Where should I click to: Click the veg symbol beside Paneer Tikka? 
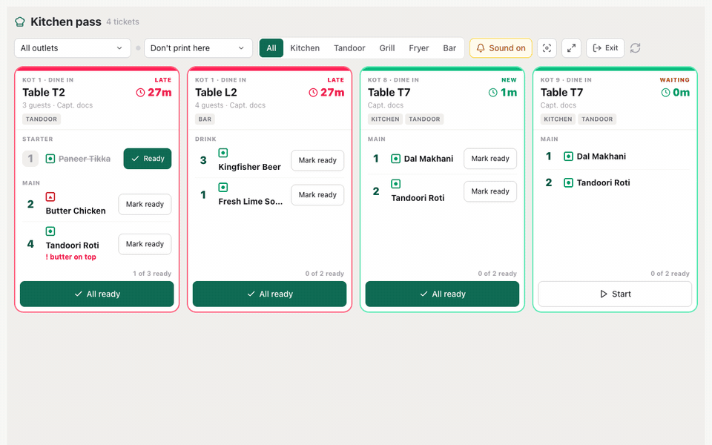pyautogui.click(x=50, y=159)
